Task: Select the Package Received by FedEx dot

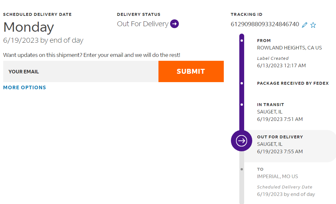Action: pos(242,83)
